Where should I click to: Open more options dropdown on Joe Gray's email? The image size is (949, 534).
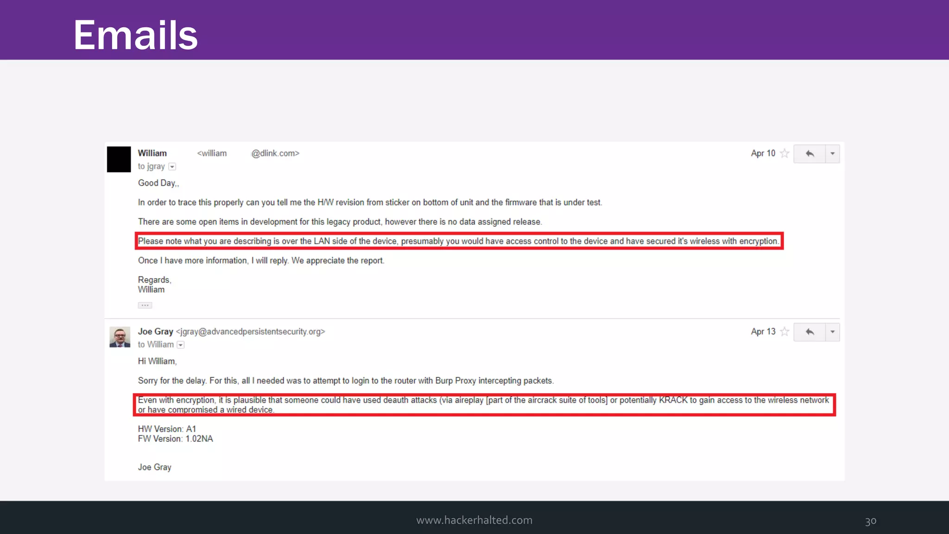pos(833,332)
